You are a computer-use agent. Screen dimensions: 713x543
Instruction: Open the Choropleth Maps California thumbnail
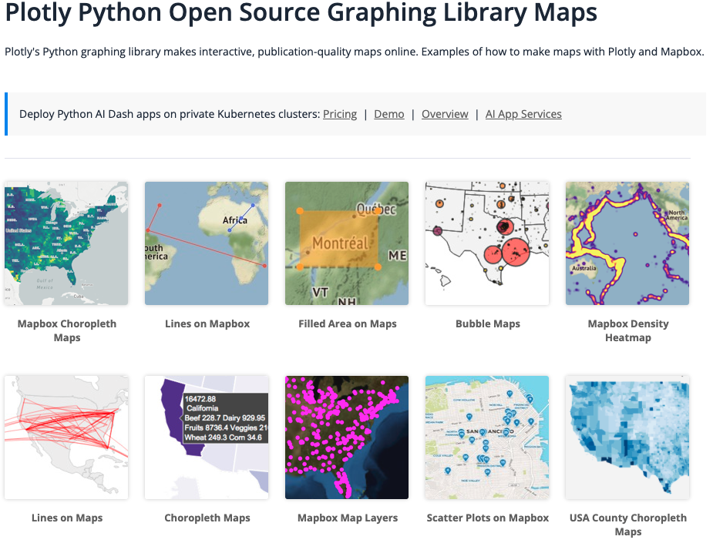pyautogui.click(x=207, y=437)
